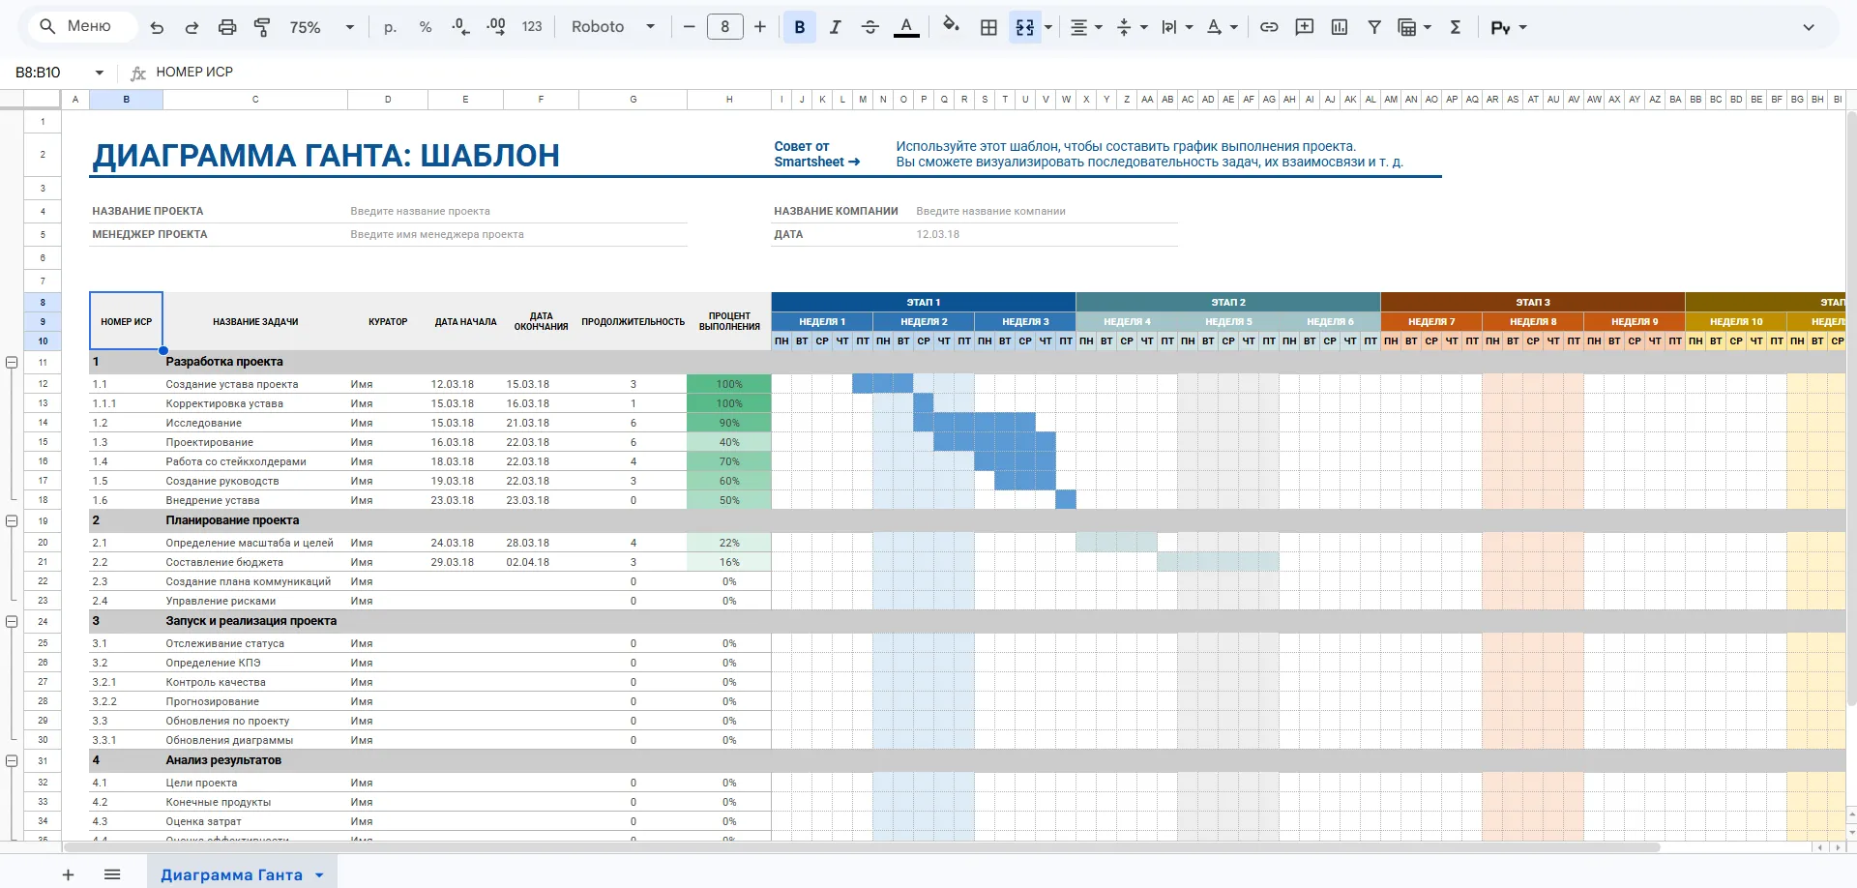Increase font size with plus button
1857x888 pixels.
coord(760,27)
